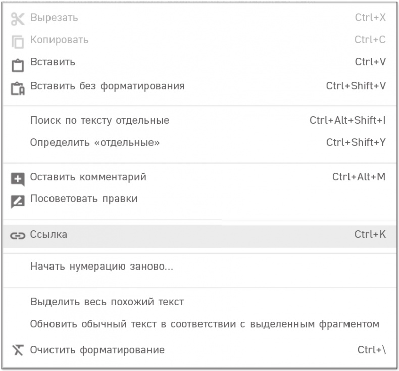Click the 'Оставить комментарий' label text
Image resolution: width=399 pixels, height=371 pixels.
88,177
